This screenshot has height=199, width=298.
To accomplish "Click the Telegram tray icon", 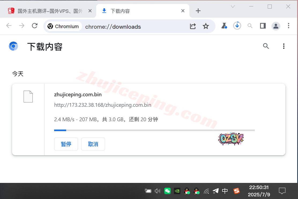I will coord(215,191).
